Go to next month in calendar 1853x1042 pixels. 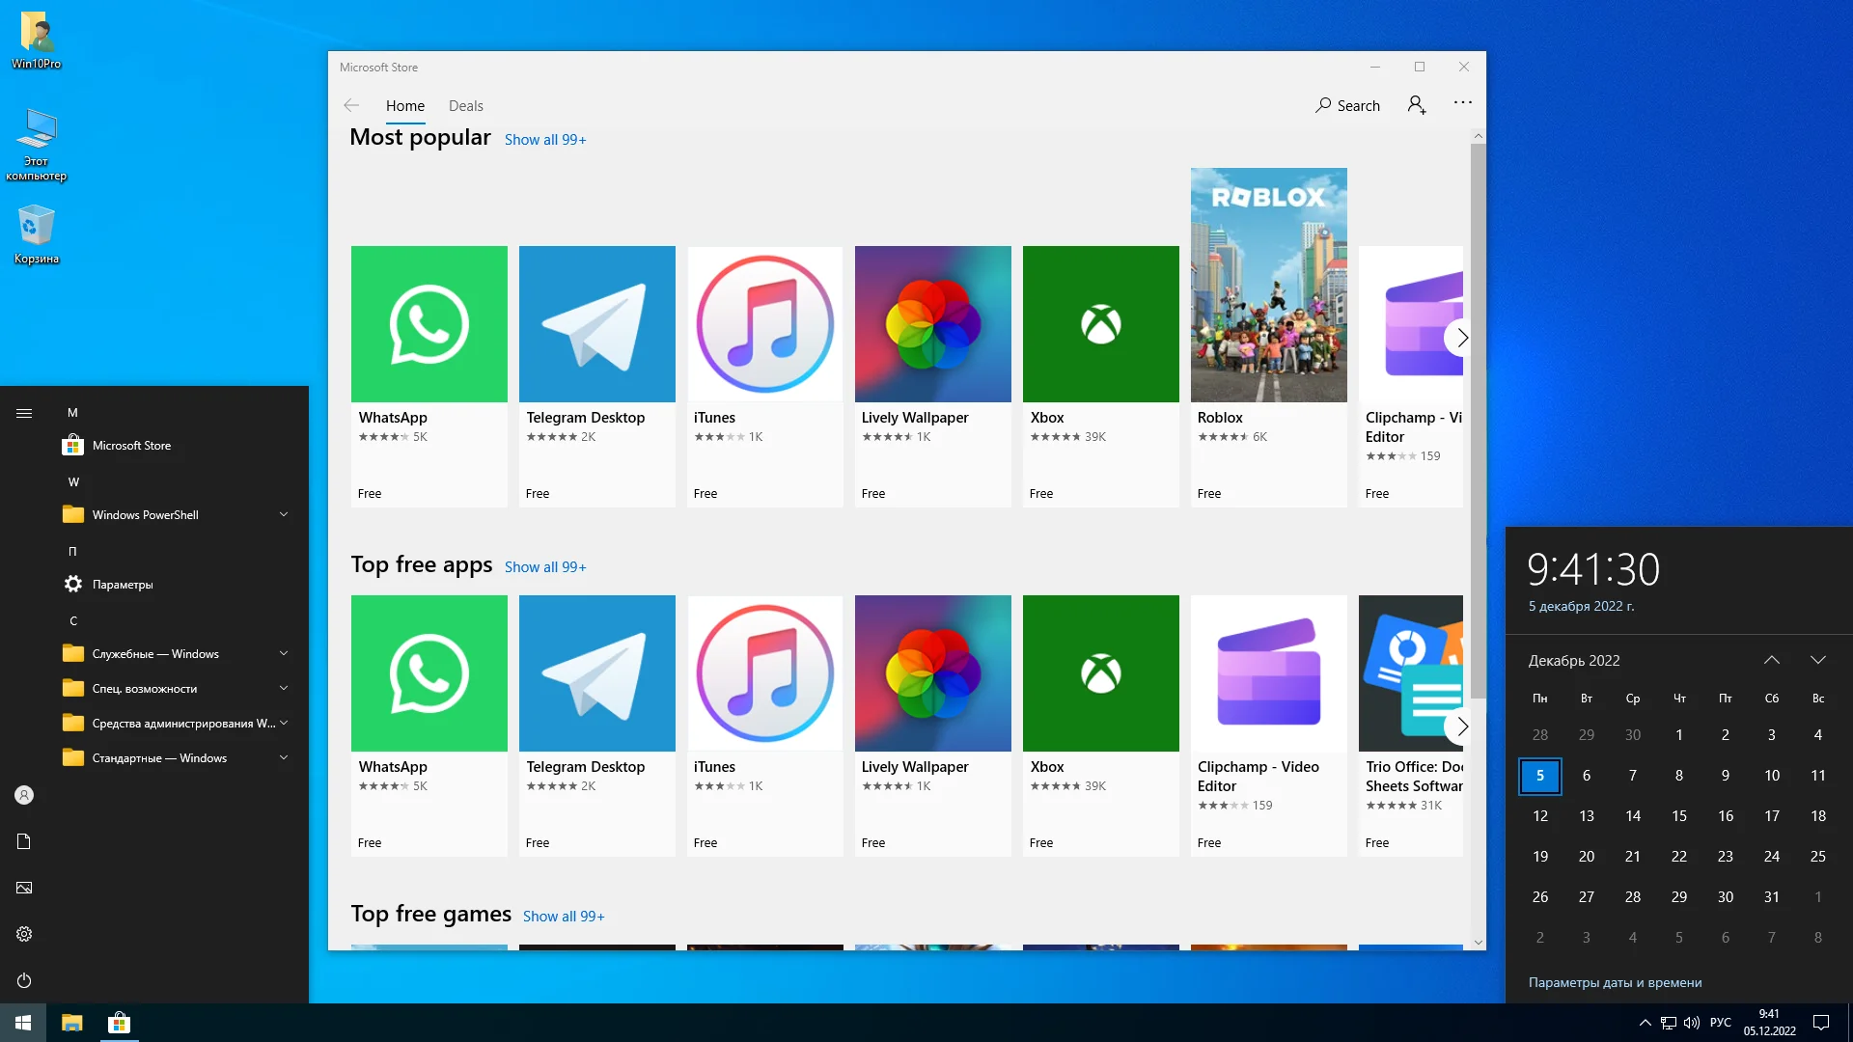(x=1817, y=661)
